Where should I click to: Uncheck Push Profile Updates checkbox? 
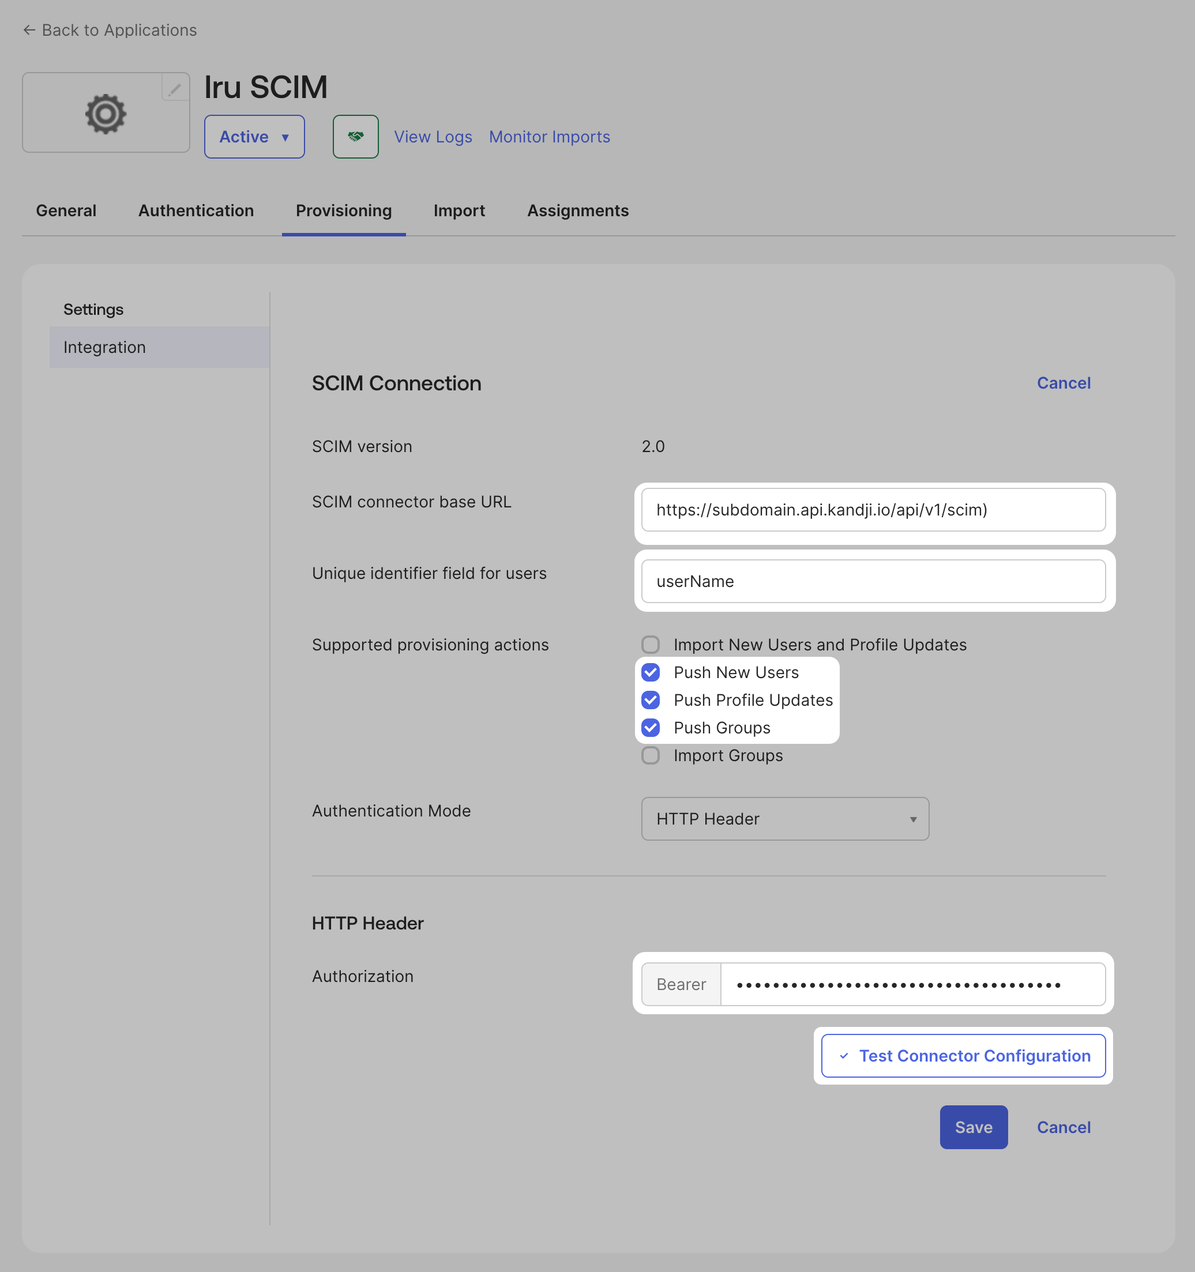coord(651,699)
